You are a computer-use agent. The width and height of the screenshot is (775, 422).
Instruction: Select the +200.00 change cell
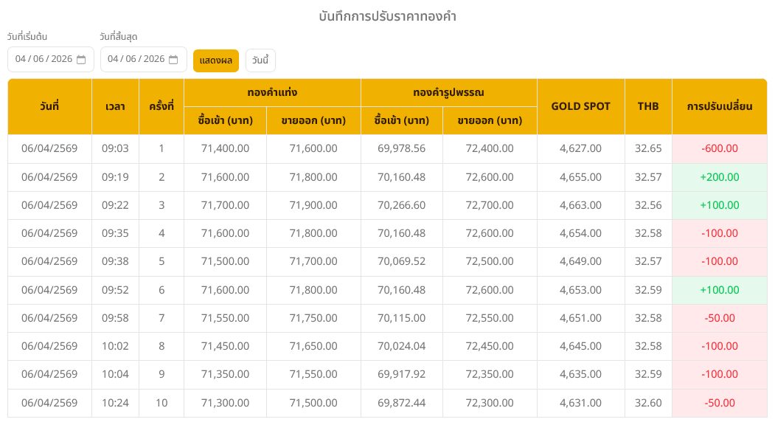pos(719,177)
